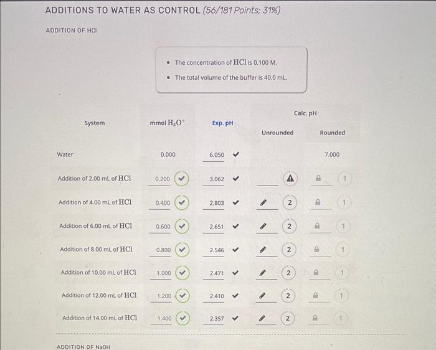Click points badge 1 in 6.00 mL row
The image size is (436, 350).
(343, 226)
